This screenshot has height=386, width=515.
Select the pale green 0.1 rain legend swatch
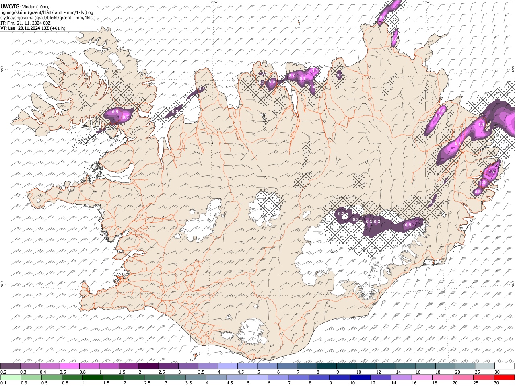(x=10, y=377)
